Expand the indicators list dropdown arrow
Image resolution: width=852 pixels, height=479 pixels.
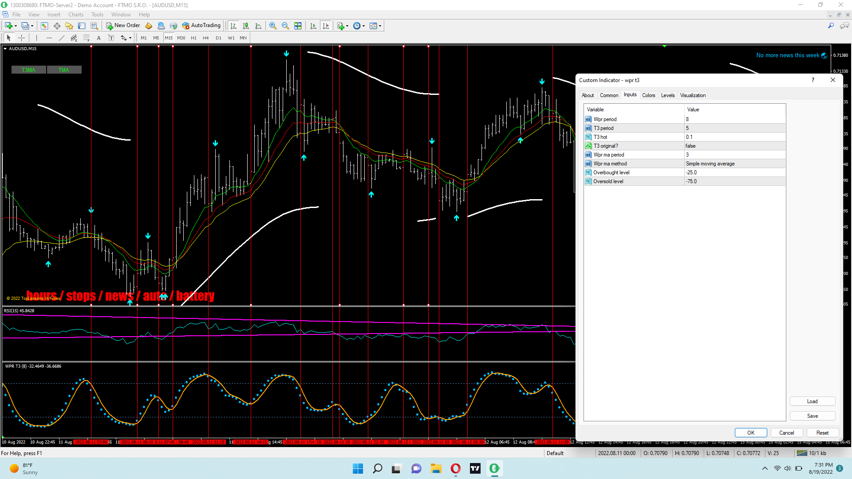pos(347,26)
